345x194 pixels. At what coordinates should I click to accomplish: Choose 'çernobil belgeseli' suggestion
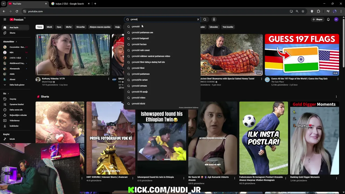pos(162,38)
